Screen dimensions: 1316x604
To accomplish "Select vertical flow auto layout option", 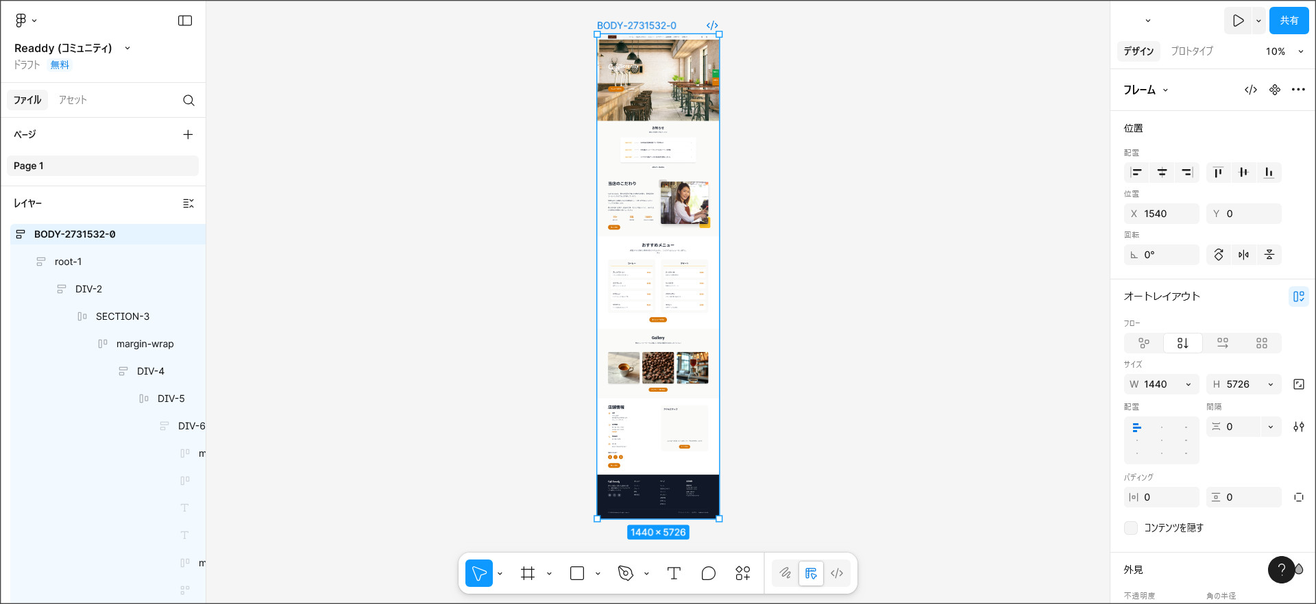I will coord(1183,343).
